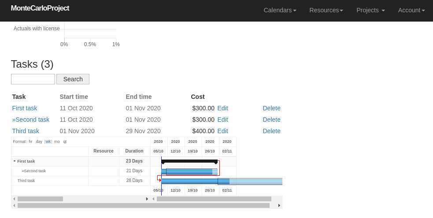This screenshot has width=433, height=218.
Task: Collapse the First task group in Gantt
Action: (x=15, y=161)
